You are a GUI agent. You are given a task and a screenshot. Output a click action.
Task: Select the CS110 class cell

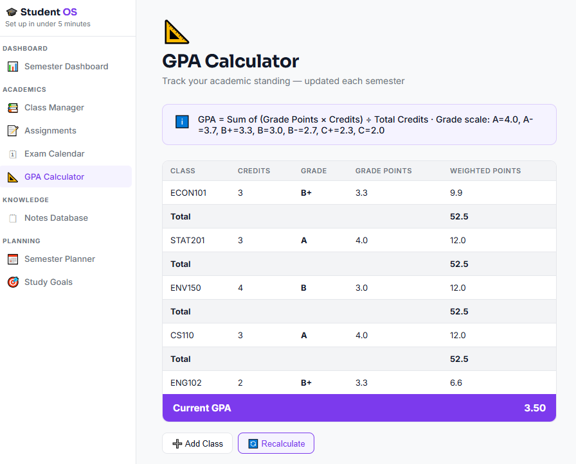click(x=182, y=335)
